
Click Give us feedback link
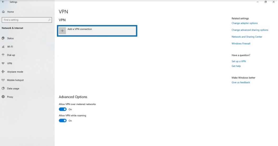pos(241,82)
